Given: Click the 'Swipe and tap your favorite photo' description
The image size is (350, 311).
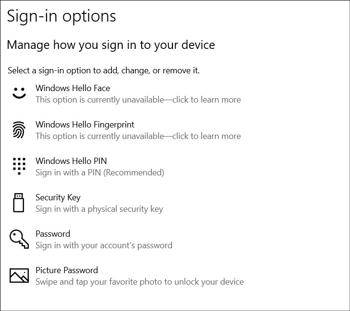Looking at the screenshot, I should [140, 282].
